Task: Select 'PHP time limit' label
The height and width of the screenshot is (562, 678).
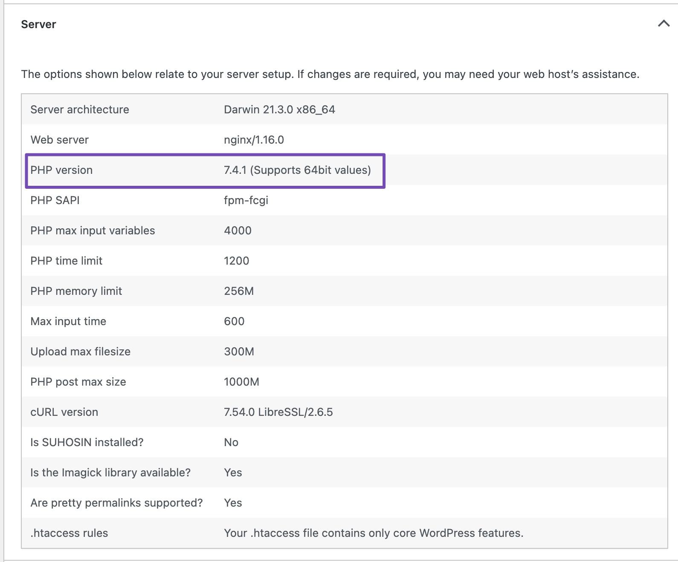Action: (67, 261)
